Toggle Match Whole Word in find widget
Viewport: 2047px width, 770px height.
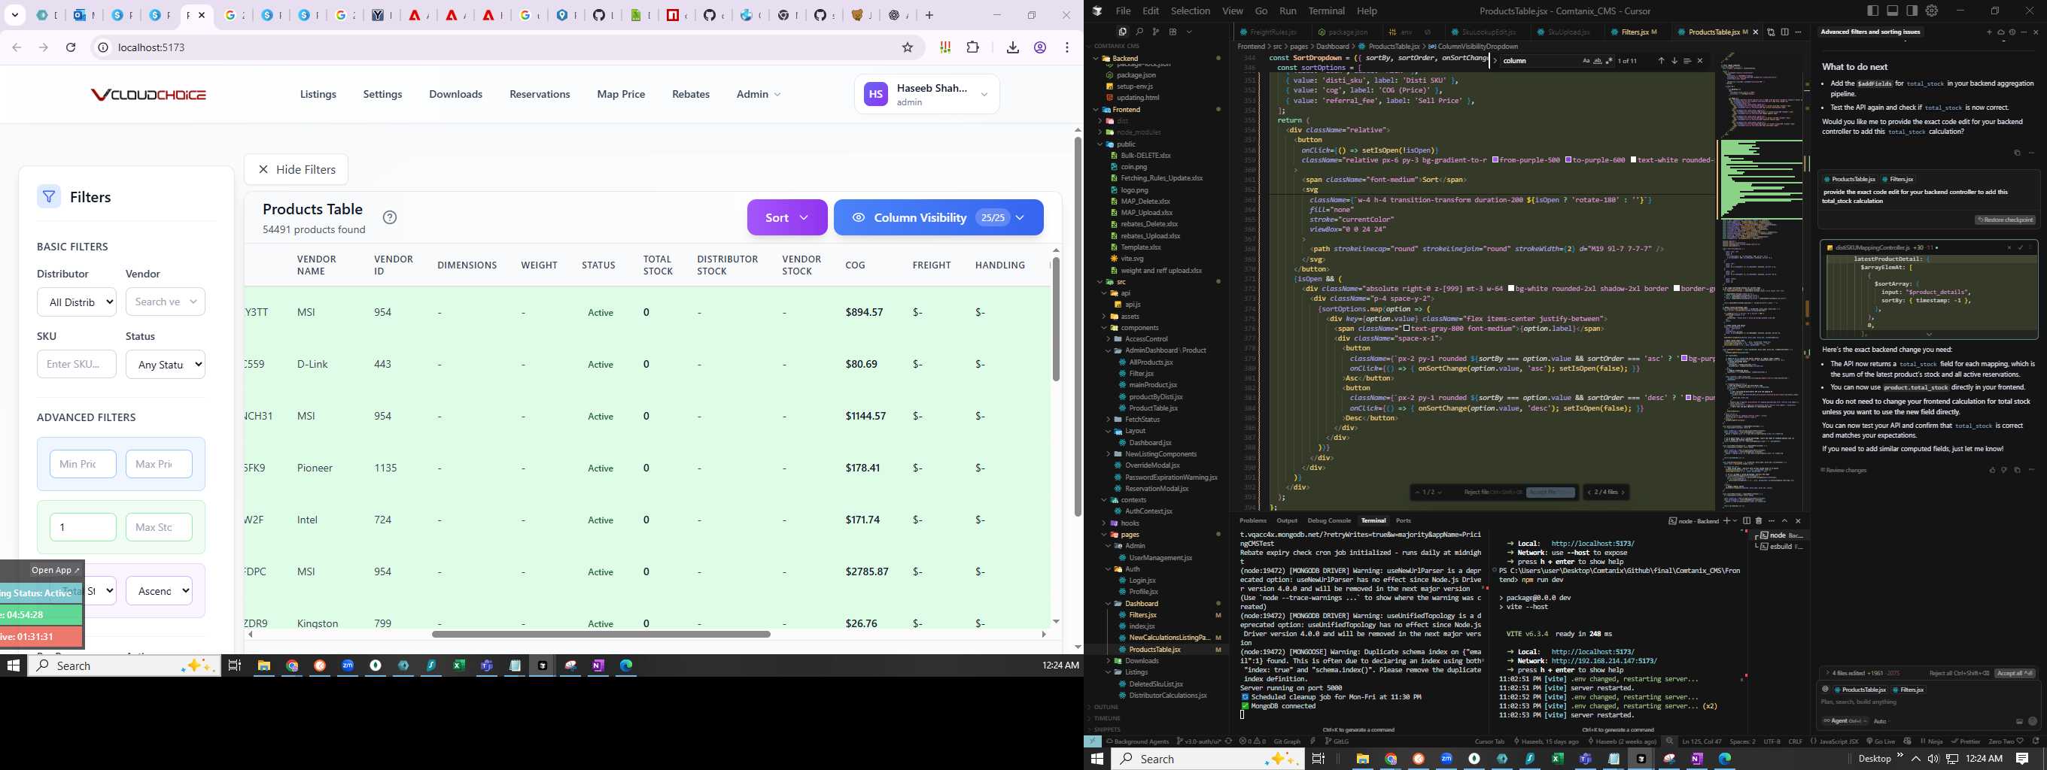(1598, 61)
